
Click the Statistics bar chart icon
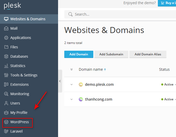click(6, 66)
